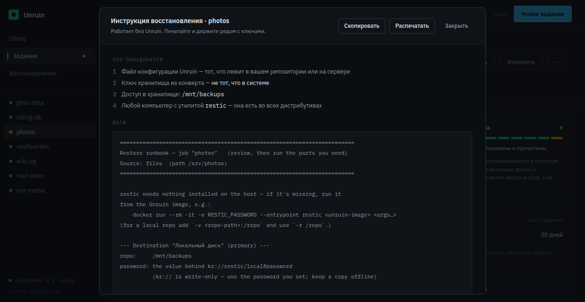Open the three-dot more options button

pyautogui.click(x=557, y=62)
